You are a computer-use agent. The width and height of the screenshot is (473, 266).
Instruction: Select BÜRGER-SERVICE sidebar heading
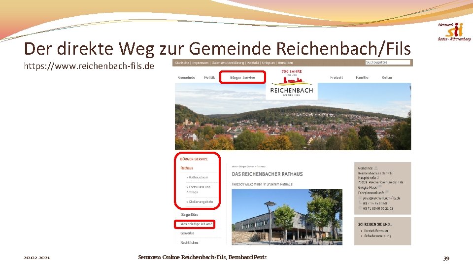[x=194, y=159]
